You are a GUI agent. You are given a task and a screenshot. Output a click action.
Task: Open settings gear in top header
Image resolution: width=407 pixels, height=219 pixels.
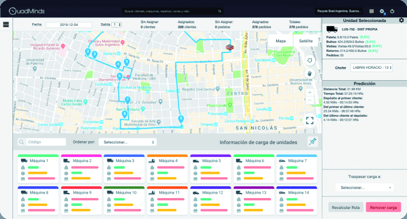click(x=382, y=11)
